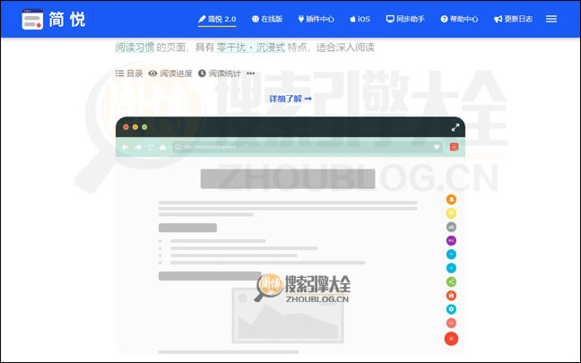The height and width of the screenshot is (363, 581).
Task: View the 更新日志 page
Action: coord(513,19)
